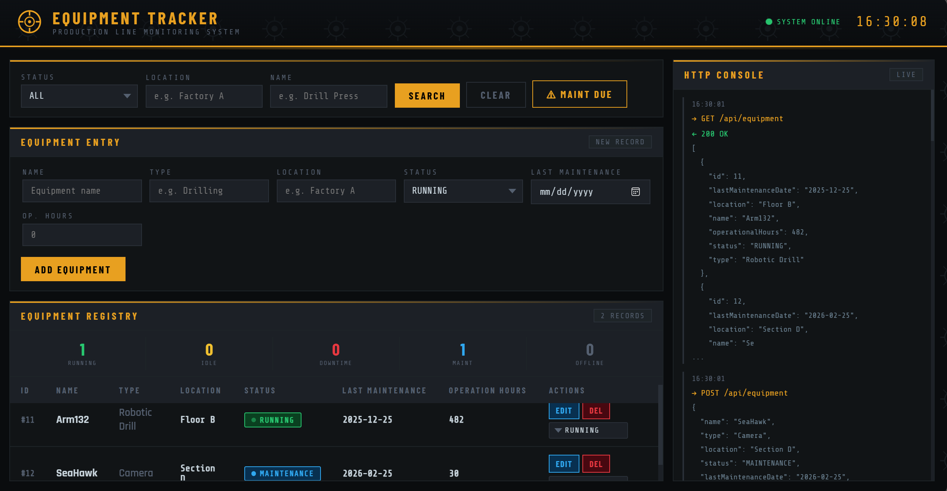Click the 16:30:08 clock display
947x491 pixels.
[x=892, y=21]
